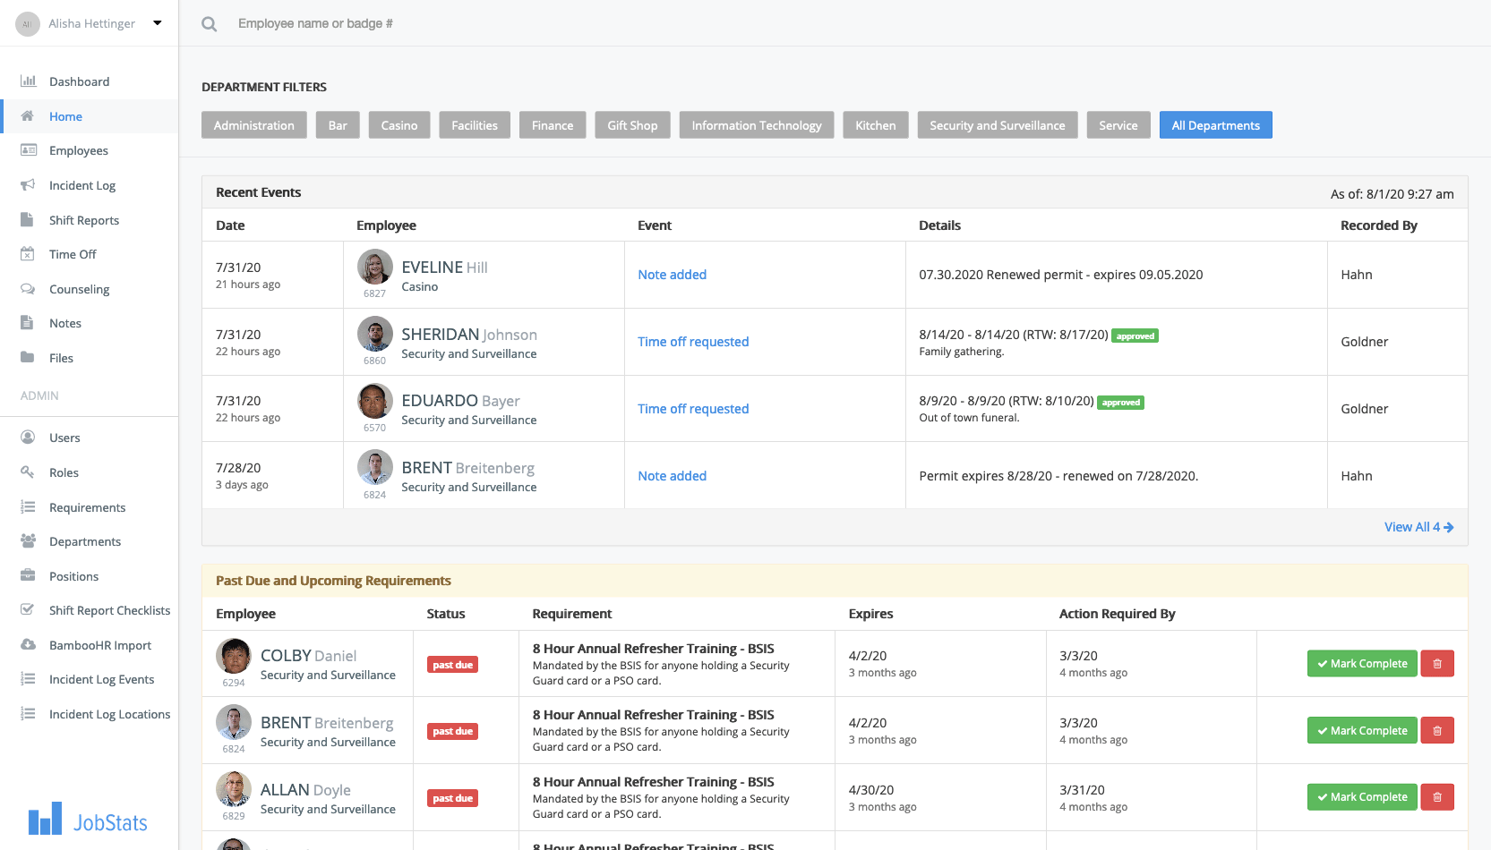Click the Incident Log megaphone icon

28,185
